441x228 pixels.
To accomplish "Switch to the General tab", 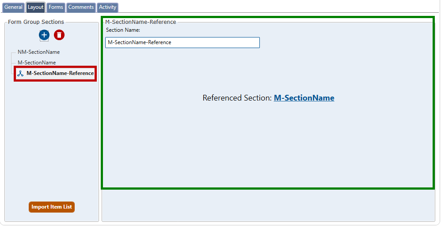I will pos(13,7).
